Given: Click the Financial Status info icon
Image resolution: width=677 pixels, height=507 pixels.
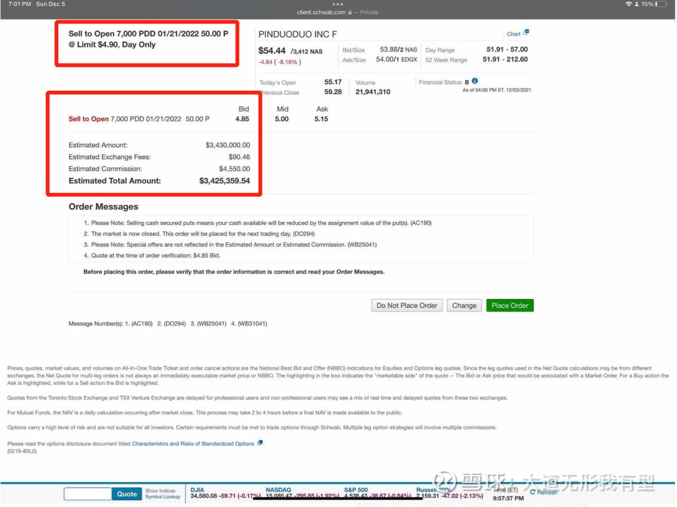Looking at the screenshot, I should coord(475,81).
